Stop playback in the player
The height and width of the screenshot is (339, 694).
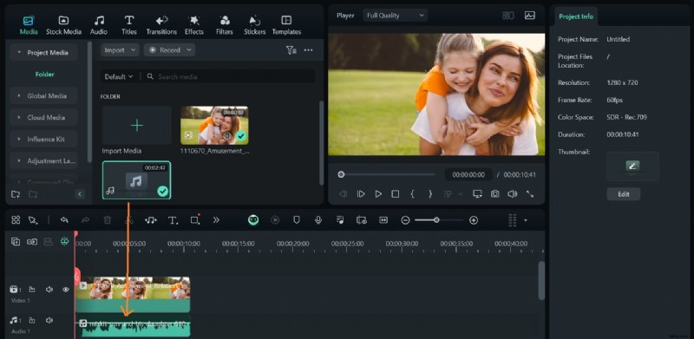click(396, 194)
